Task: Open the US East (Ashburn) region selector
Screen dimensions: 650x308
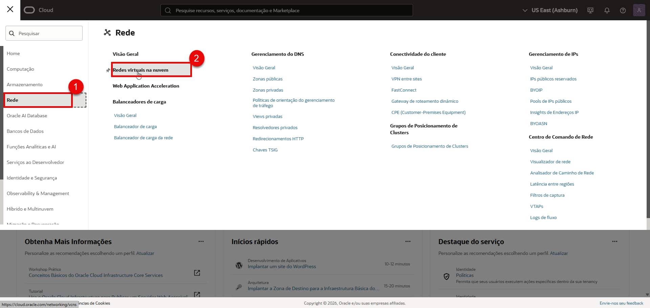Action: tap(550, 10)
